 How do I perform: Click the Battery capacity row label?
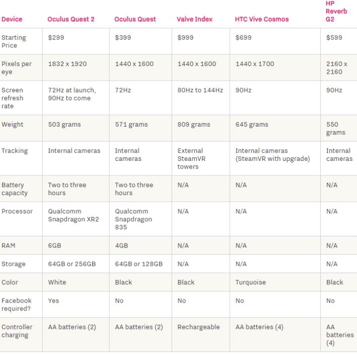pyautogui.click(x=15, y=189)
